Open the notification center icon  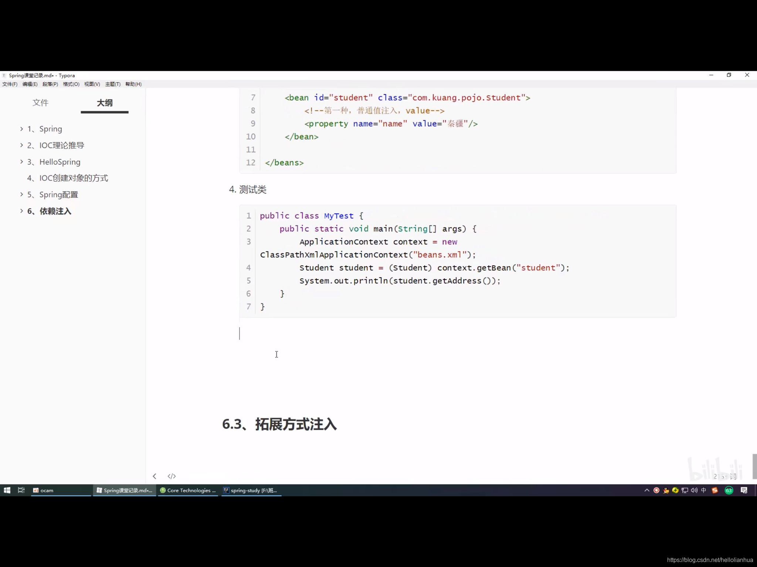pyautogui.click(x=744, y=490)
